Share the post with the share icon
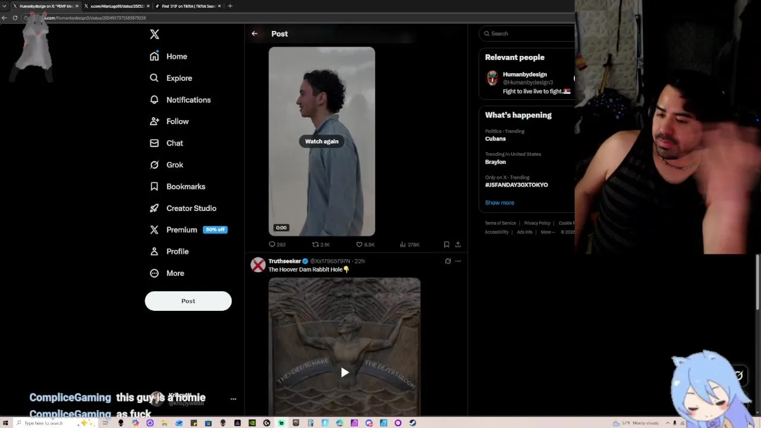This screenshot has width=761, height=428. (458, 244)
